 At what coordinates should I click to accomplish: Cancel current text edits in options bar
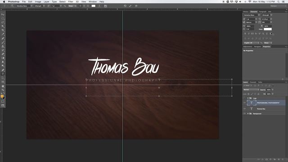[125, 6]
